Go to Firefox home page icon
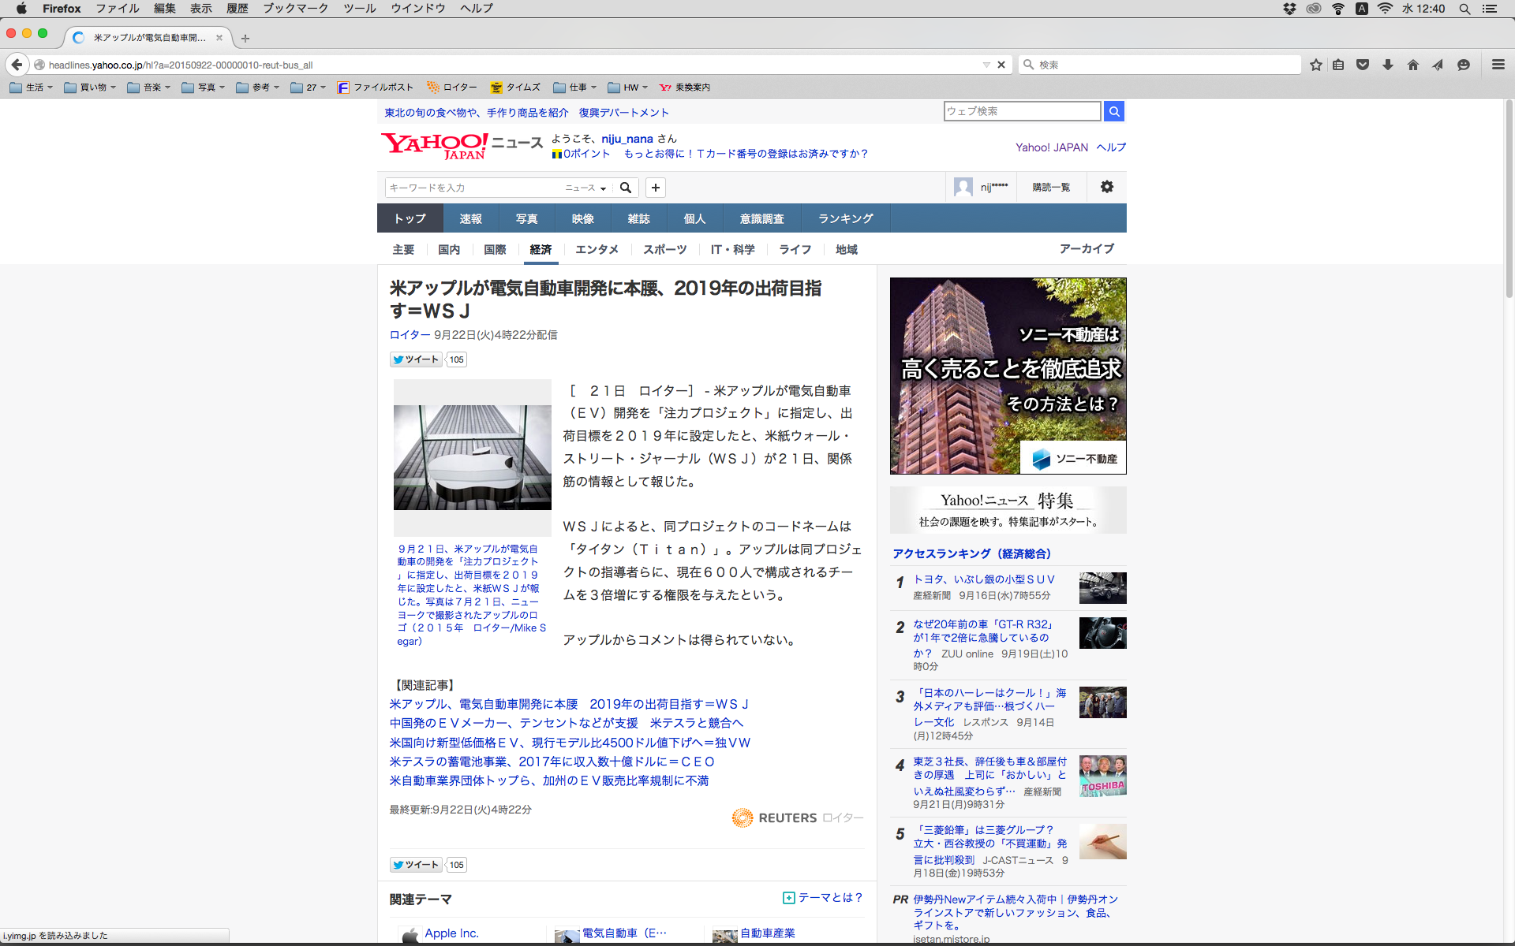The height and width of the screenshot is (946, 1515). tap(1412, 65)
